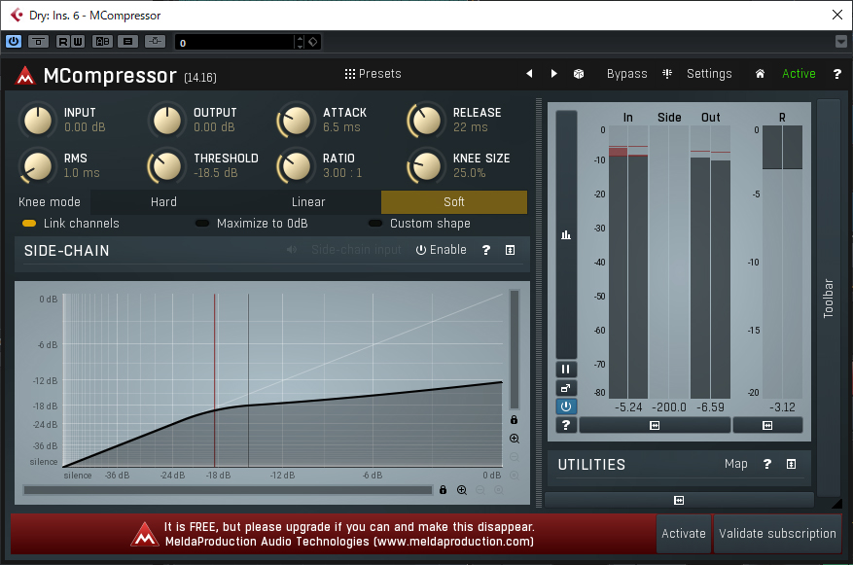Open the vertical Toolbar panel

828,298
